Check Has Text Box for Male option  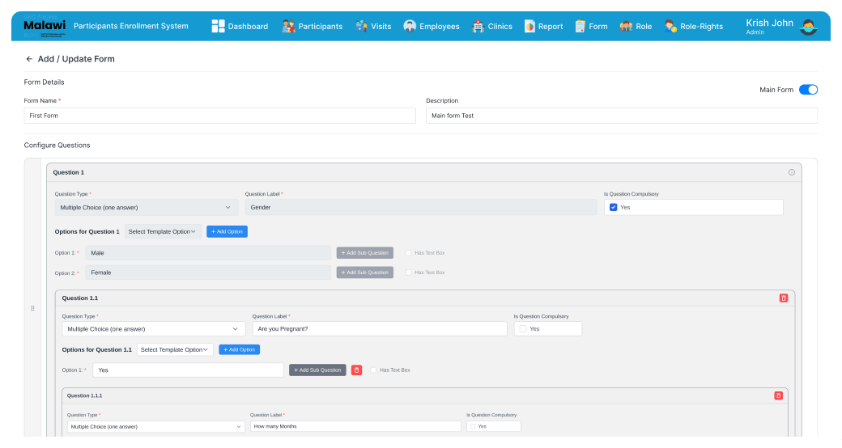[409, 252]
